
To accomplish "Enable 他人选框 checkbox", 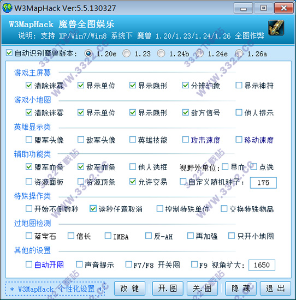I will [133, 167].
